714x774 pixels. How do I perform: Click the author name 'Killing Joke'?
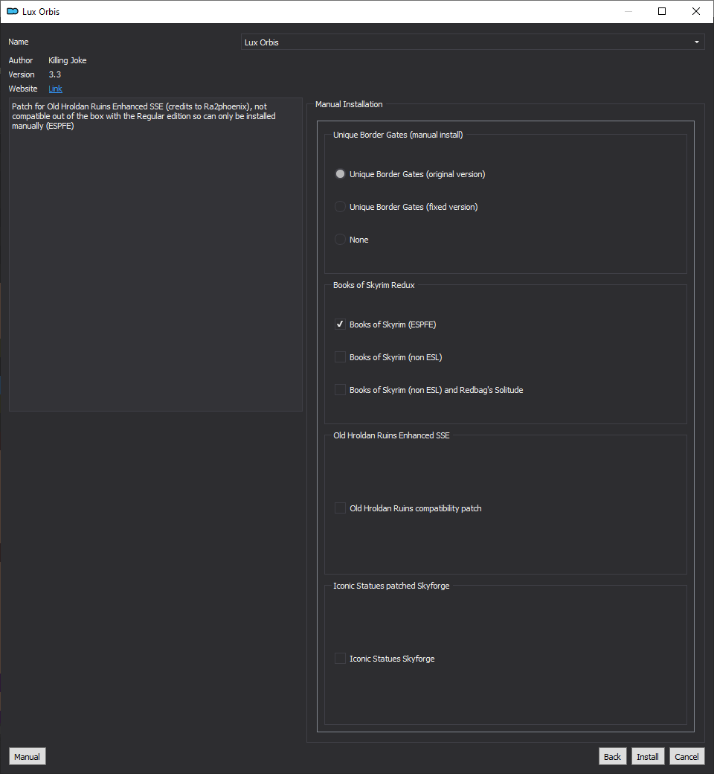[68, 60]
